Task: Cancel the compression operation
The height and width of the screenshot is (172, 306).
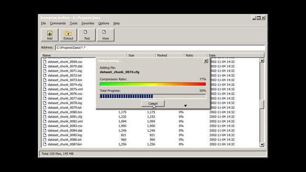Action: tap(153, 104)
